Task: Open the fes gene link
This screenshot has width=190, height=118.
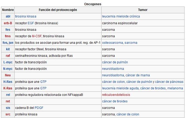Action: [x=8, y=30]
